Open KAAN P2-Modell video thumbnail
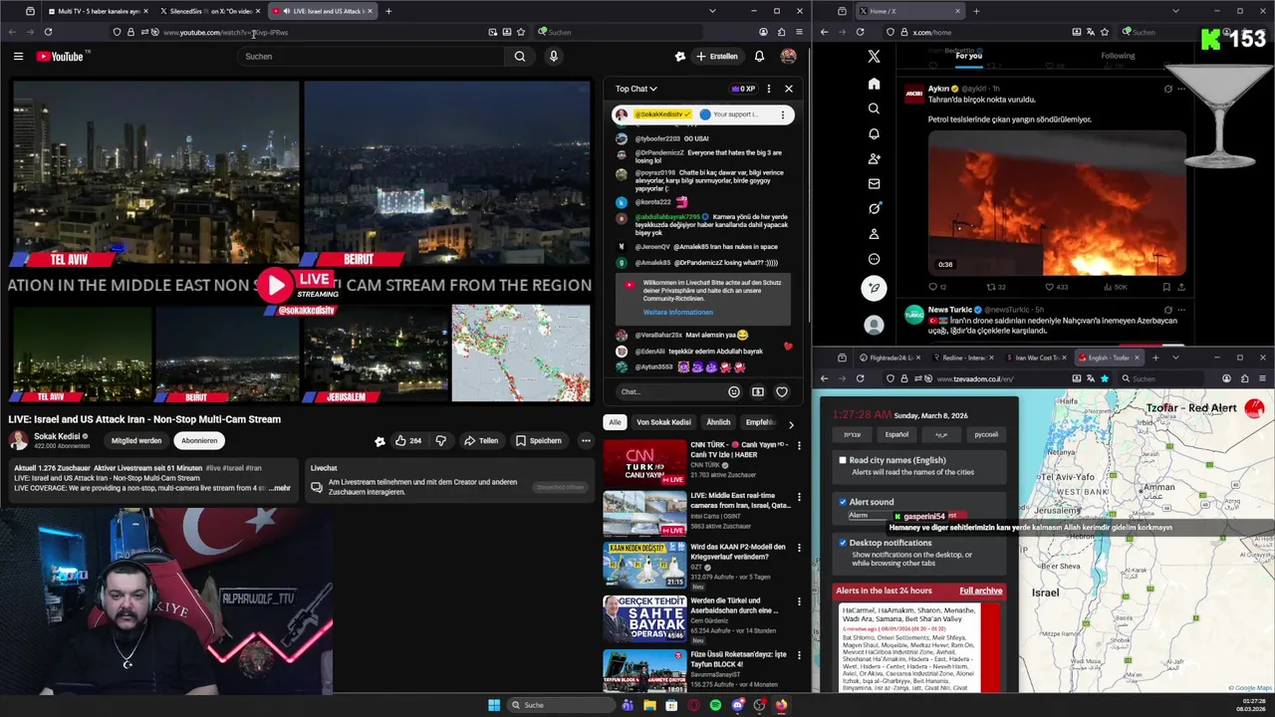The width and height of the screenshot is (1275, 717). click(643, 565)
